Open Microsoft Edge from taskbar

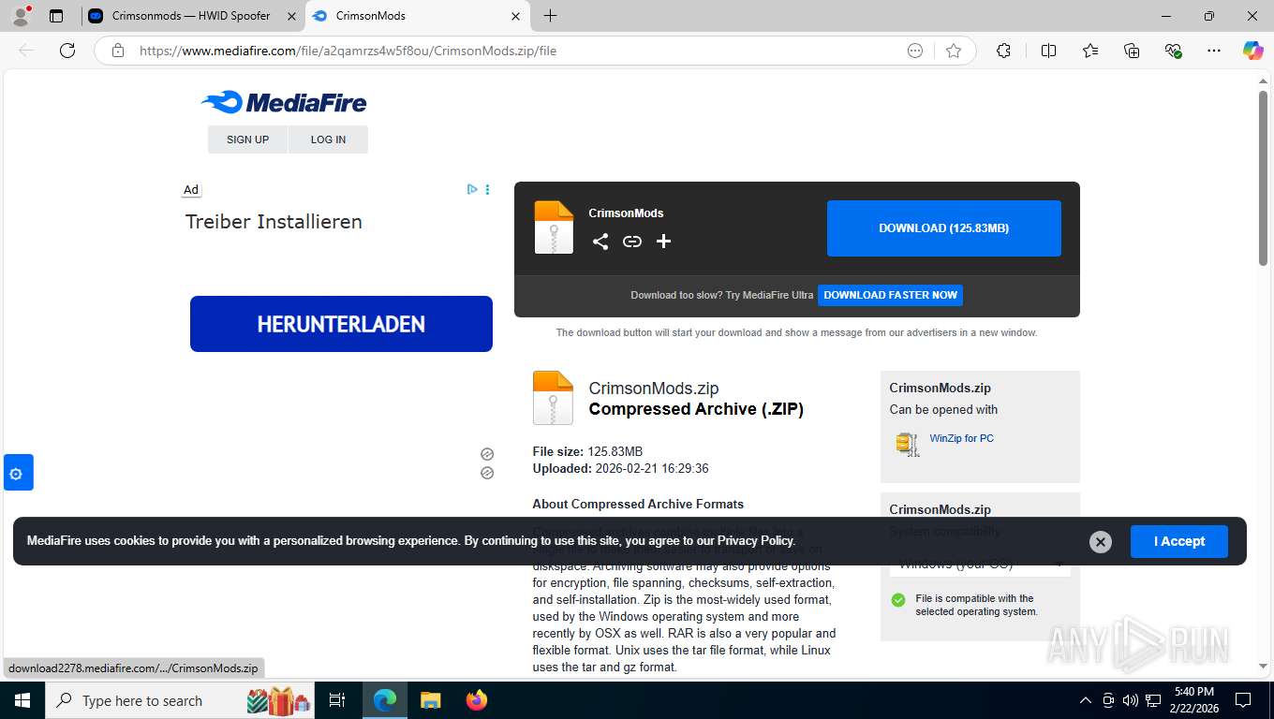(x=384, y=700)
